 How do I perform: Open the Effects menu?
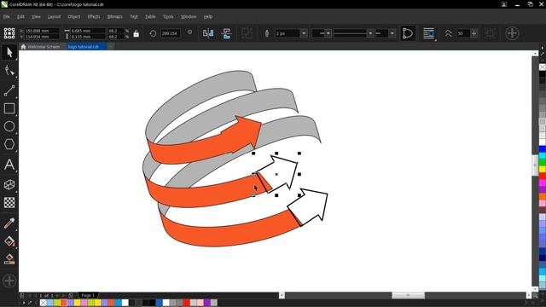tap(94, 17)
